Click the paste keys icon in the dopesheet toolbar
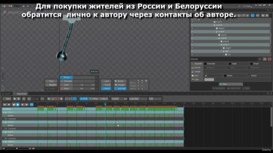Viewport: 273px width, 153px height. click(19, 99)
